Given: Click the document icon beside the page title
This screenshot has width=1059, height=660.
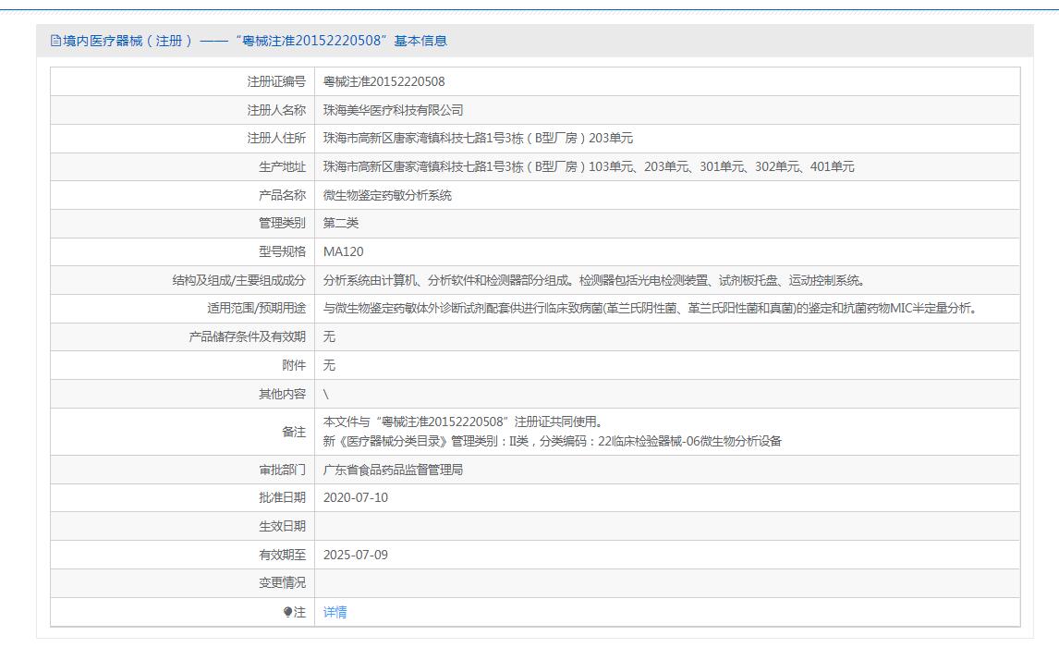Looking at the screenshot, I should pos(55,41).
